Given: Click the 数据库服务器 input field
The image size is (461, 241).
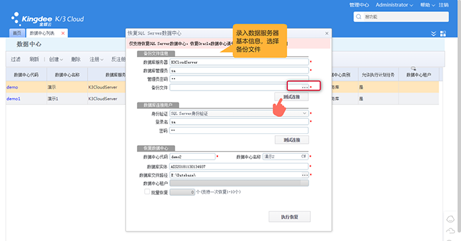Looking at the screenshot, I should (x=239, y=62).
